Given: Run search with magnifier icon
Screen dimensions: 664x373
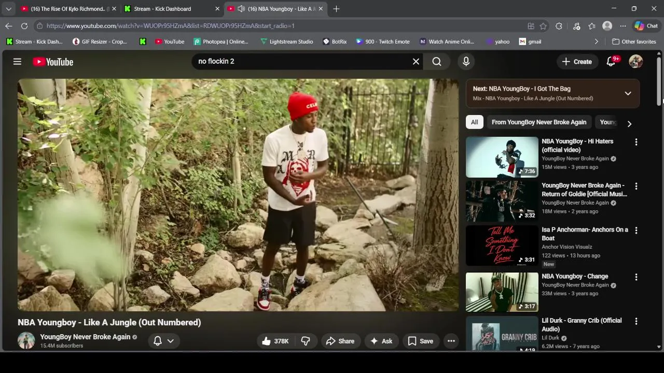Looking at the screenshot, I should (437, 62).
